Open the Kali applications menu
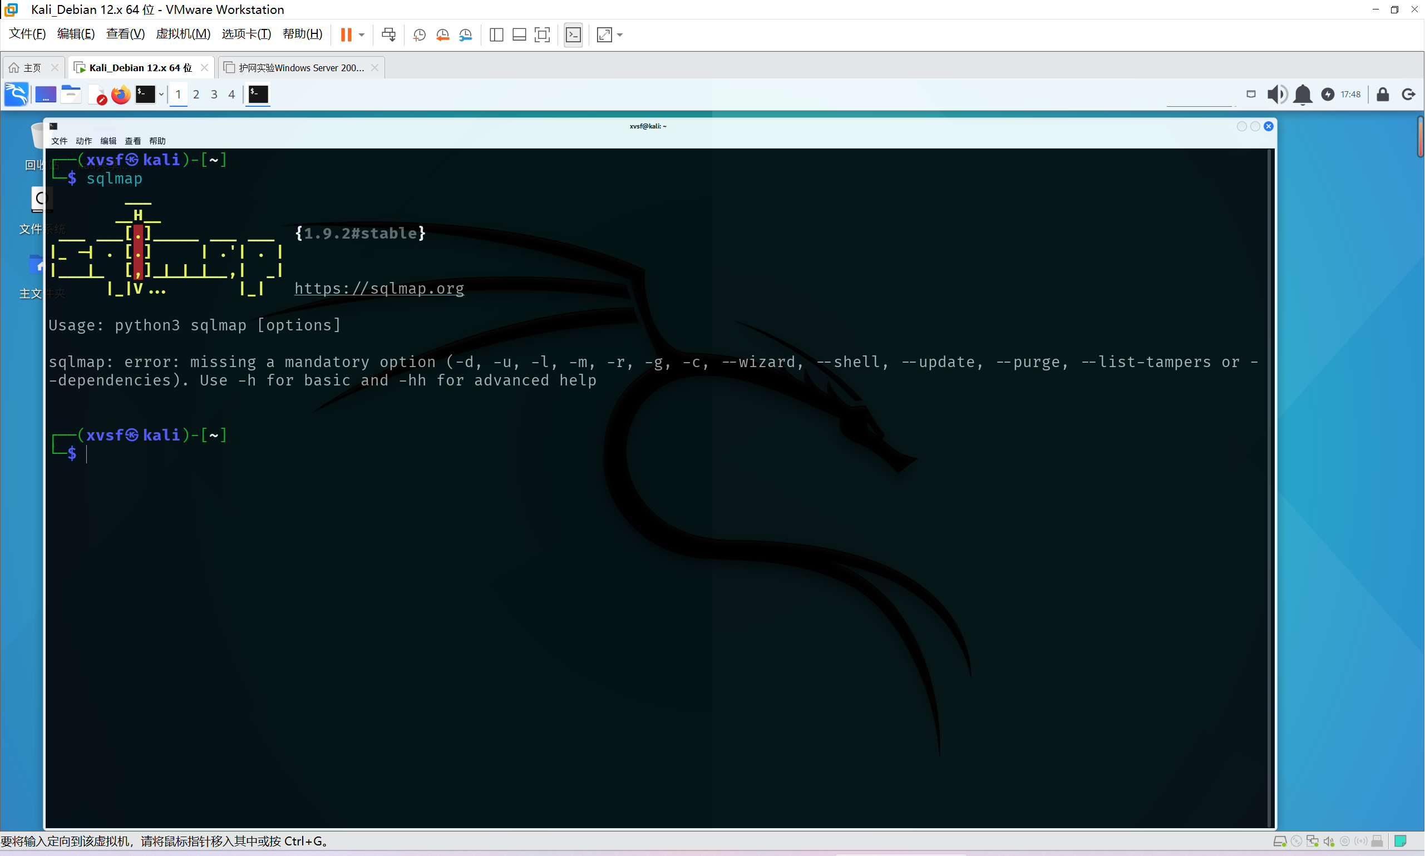The image size is (1425, 856). [x=16, y=94]
